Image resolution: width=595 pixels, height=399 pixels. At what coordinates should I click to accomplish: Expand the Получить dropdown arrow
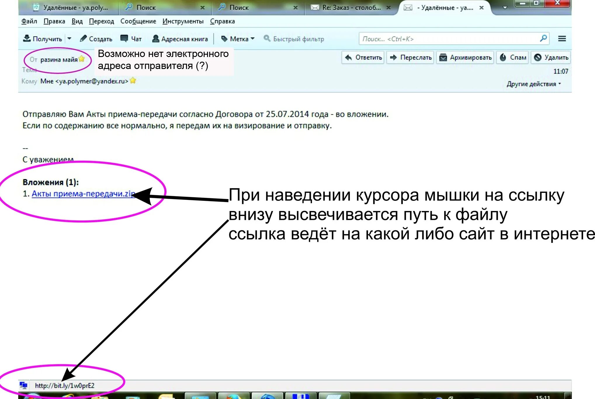pyautogui.click(x=69, y=39)
